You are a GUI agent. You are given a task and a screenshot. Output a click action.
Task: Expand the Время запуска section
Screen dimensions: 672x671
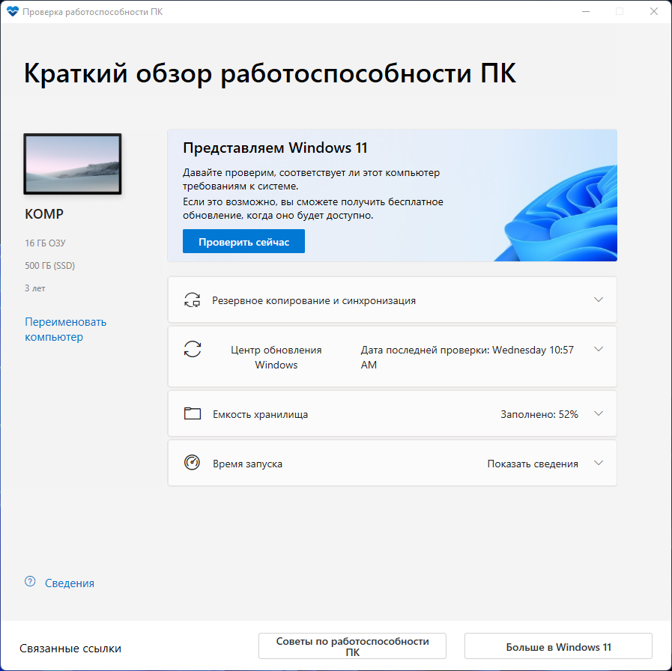[x=599, y=462]
